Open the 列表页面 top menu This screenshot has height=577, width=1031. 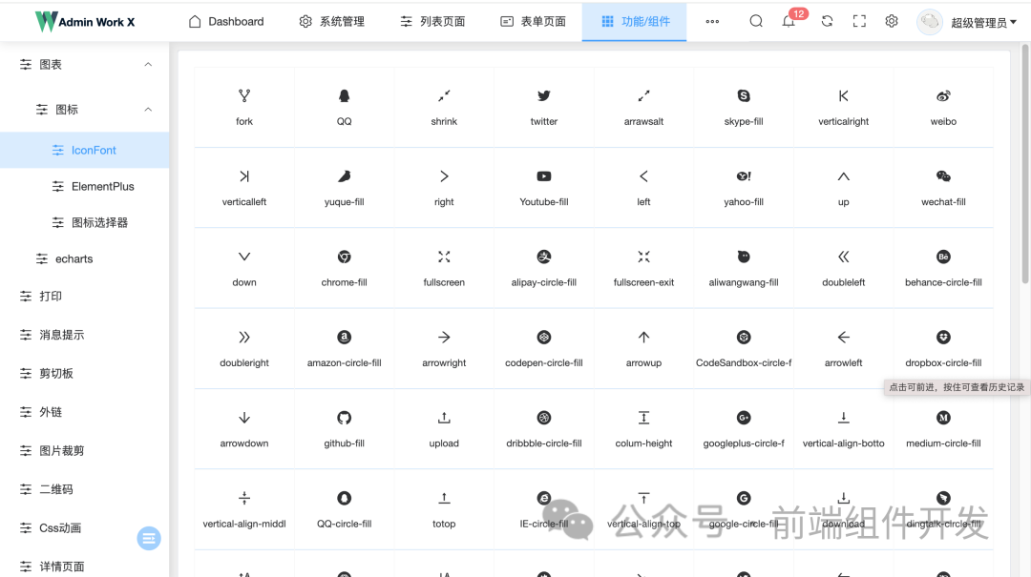(x=432, y=22)
